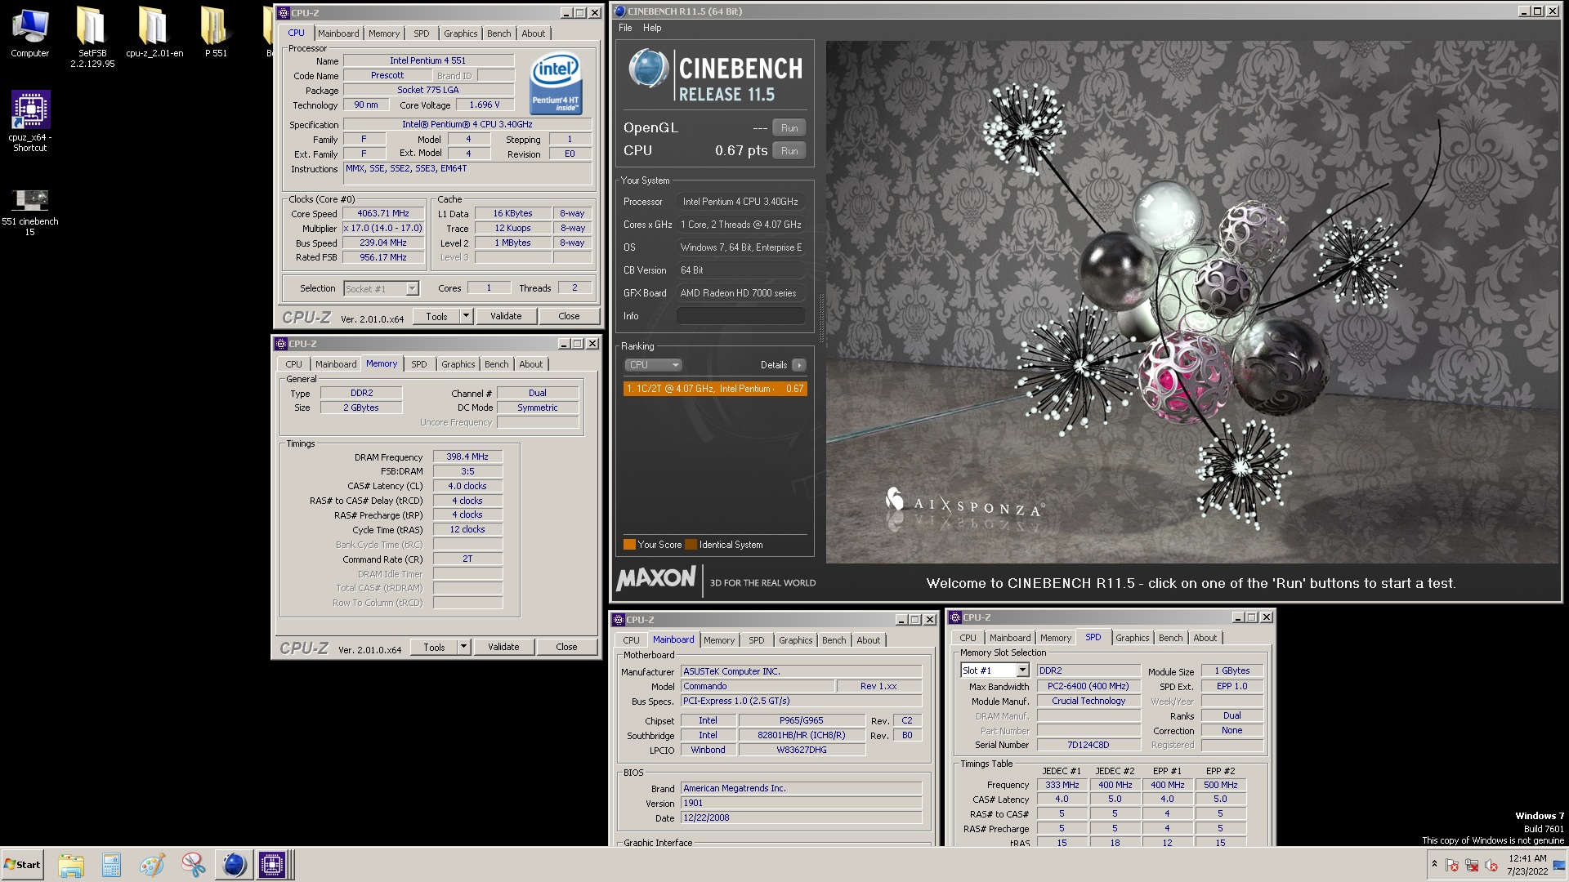Click the Name field Intel Pentium 4 551
The height and width of the screenshot is (882, 1569).
point(427,60)
